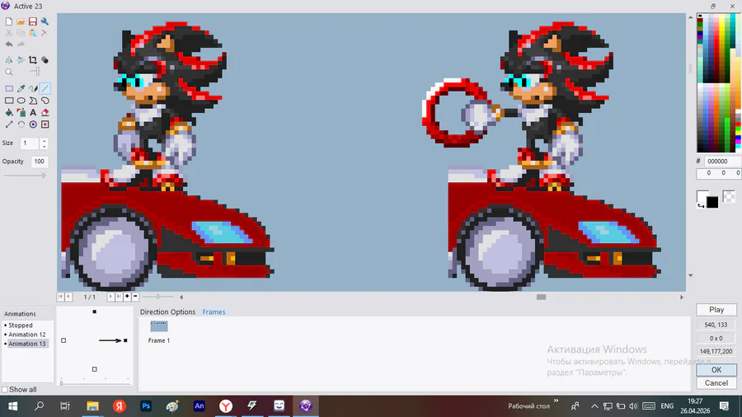Click the Save/Export floppy disk icon
742x417 pixels.
(x=33, y=21)
